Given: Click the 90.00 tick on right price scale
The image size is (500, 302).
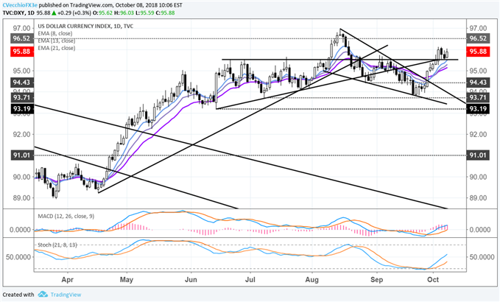Looking at the screenshot, I should tap(478, 177).
